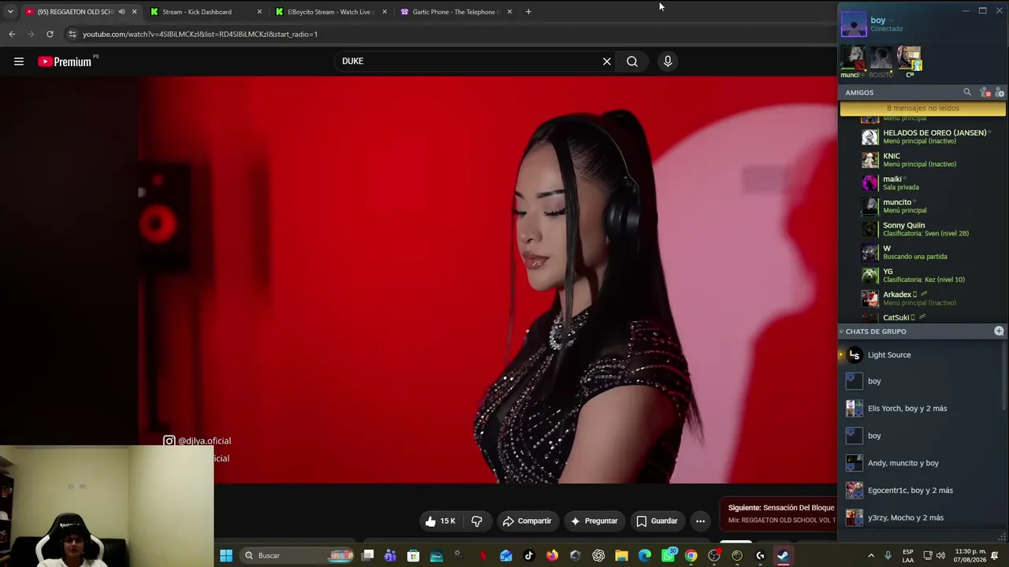Open site information icon in address bar
The width and height of the screenshot is (1009, 567).
tap(72, 34)
